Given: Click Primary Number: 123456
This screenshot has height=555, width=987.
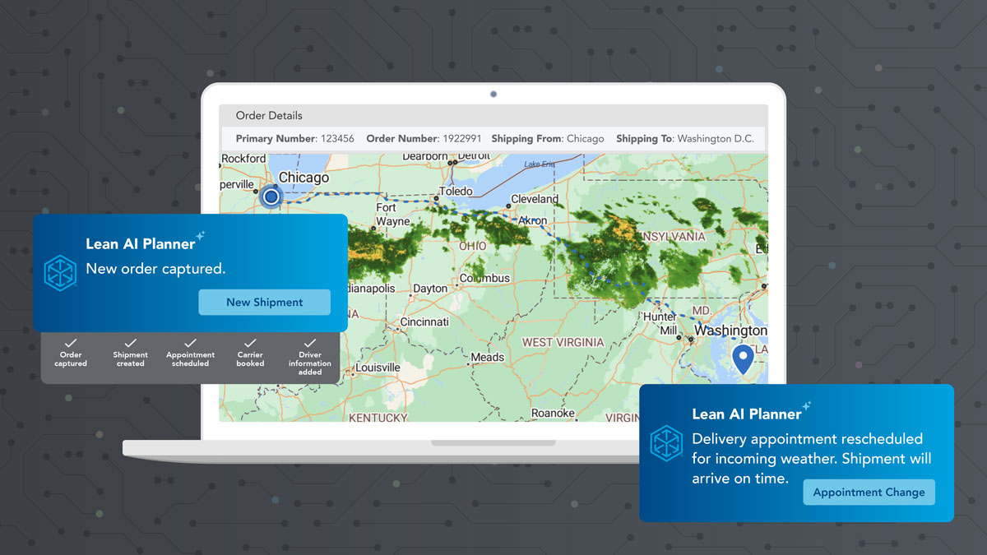Looking at the screenshot, I should (295, 138).
